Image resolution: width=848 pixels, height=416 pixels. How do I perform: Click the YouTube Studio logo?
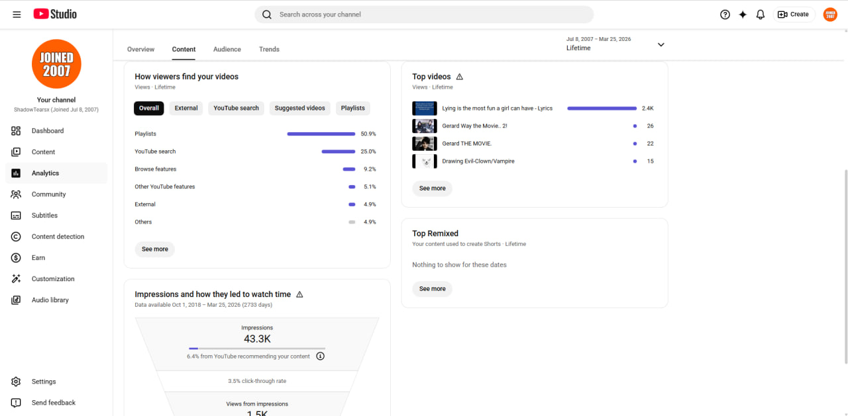(55, 14)
